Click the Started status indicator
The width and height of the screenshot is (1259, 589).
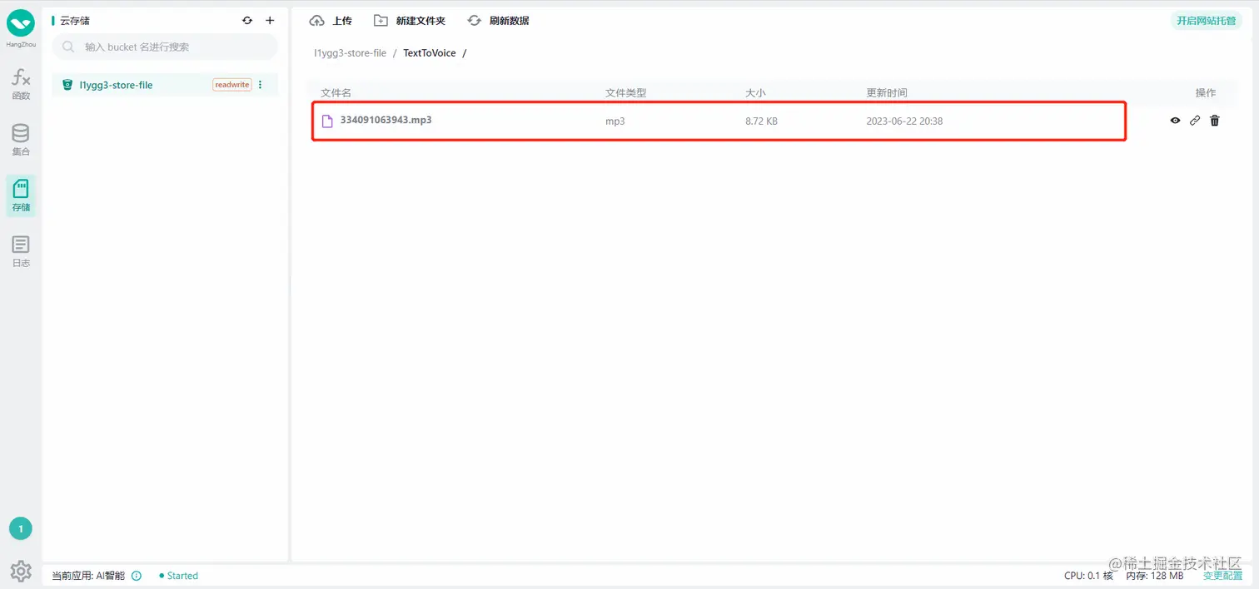tap(178, 576)
